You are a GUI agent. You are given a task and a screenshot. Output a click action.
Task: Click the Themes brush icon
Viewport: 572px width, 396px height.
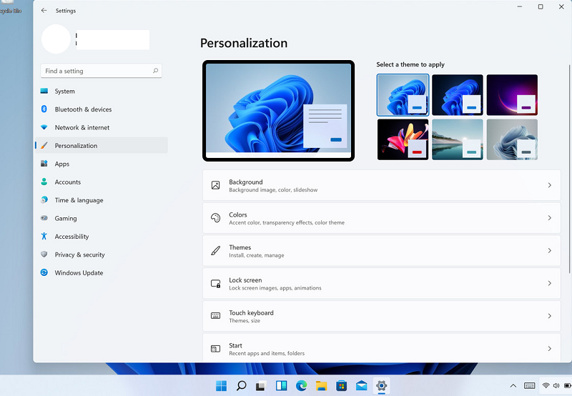pos(216,250)
